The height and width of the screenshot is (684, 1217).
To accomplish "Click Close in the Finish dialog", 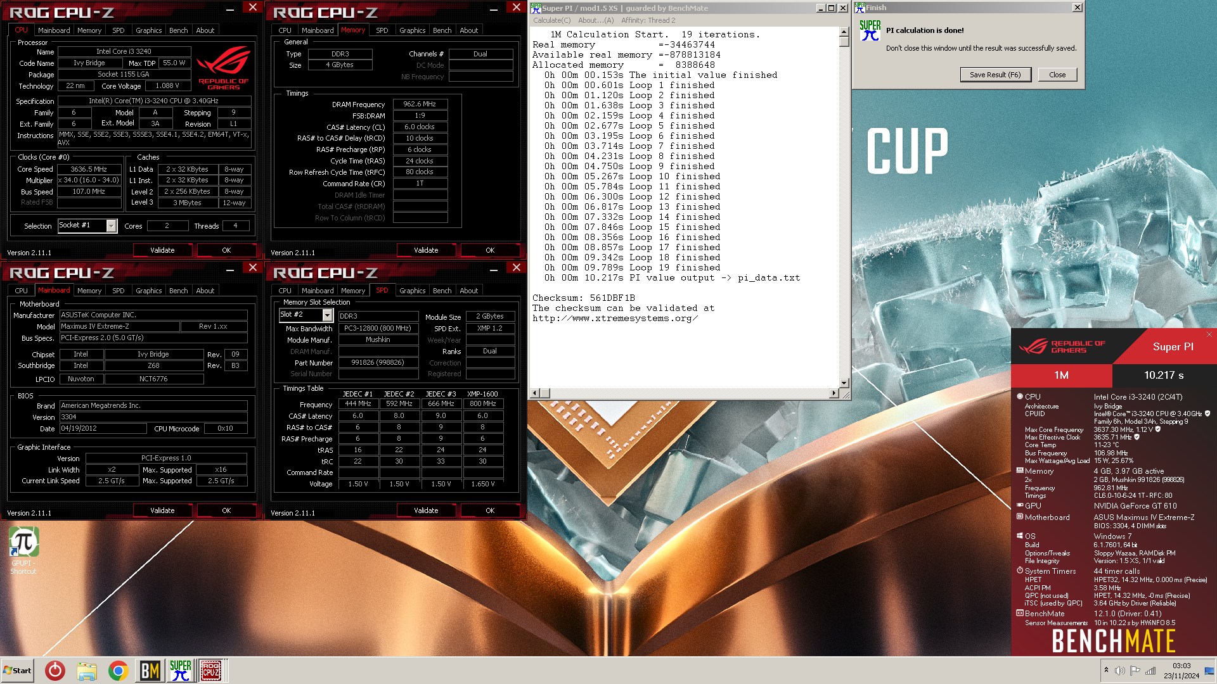I will pyautogui.click(x=1057, y=75).
